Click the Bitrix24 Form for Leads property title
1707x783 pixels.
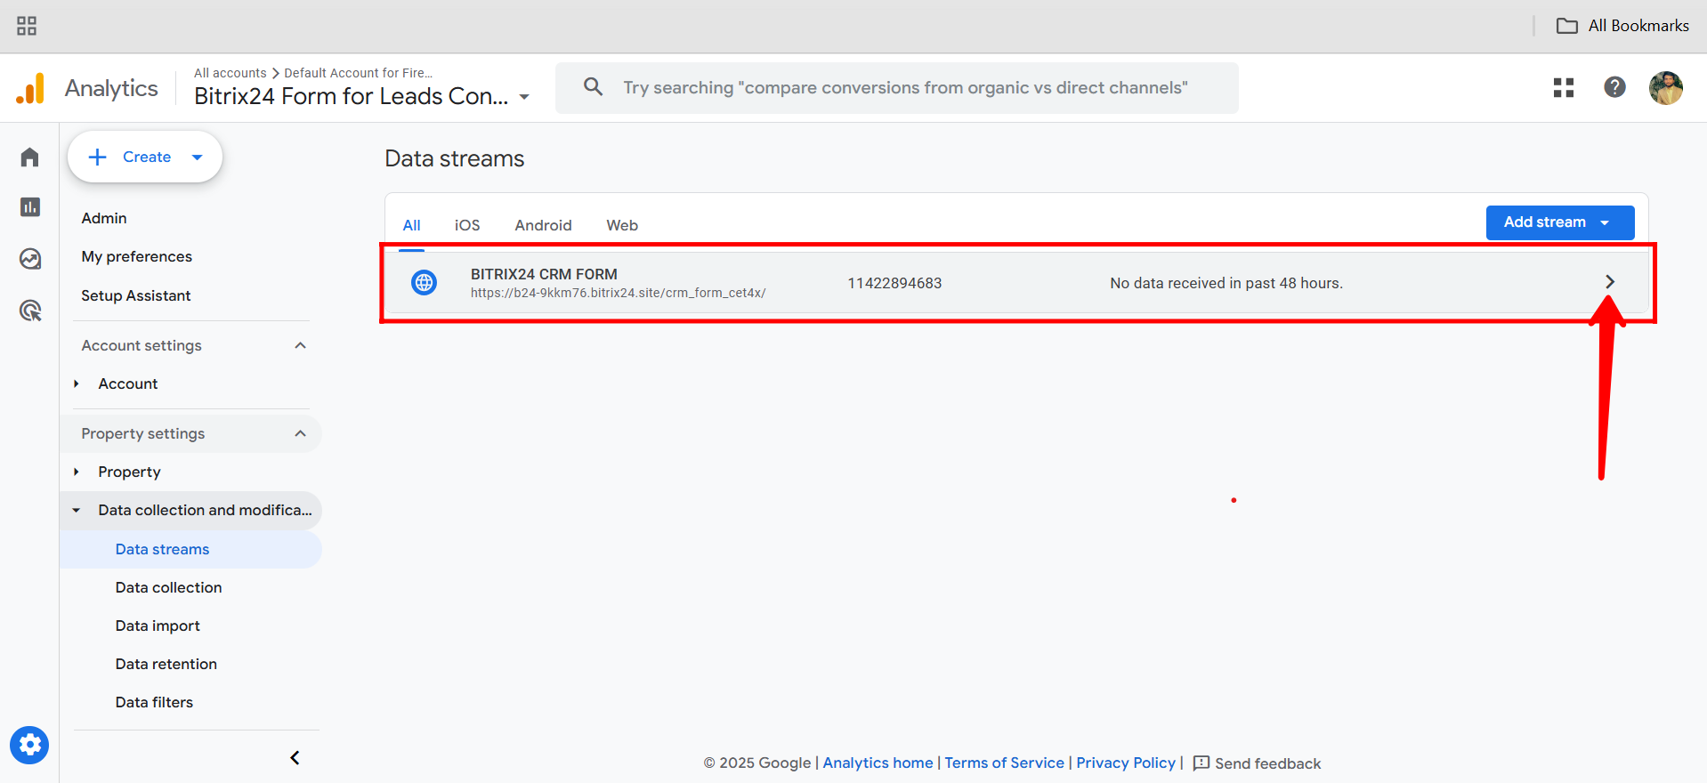point(352,96)
